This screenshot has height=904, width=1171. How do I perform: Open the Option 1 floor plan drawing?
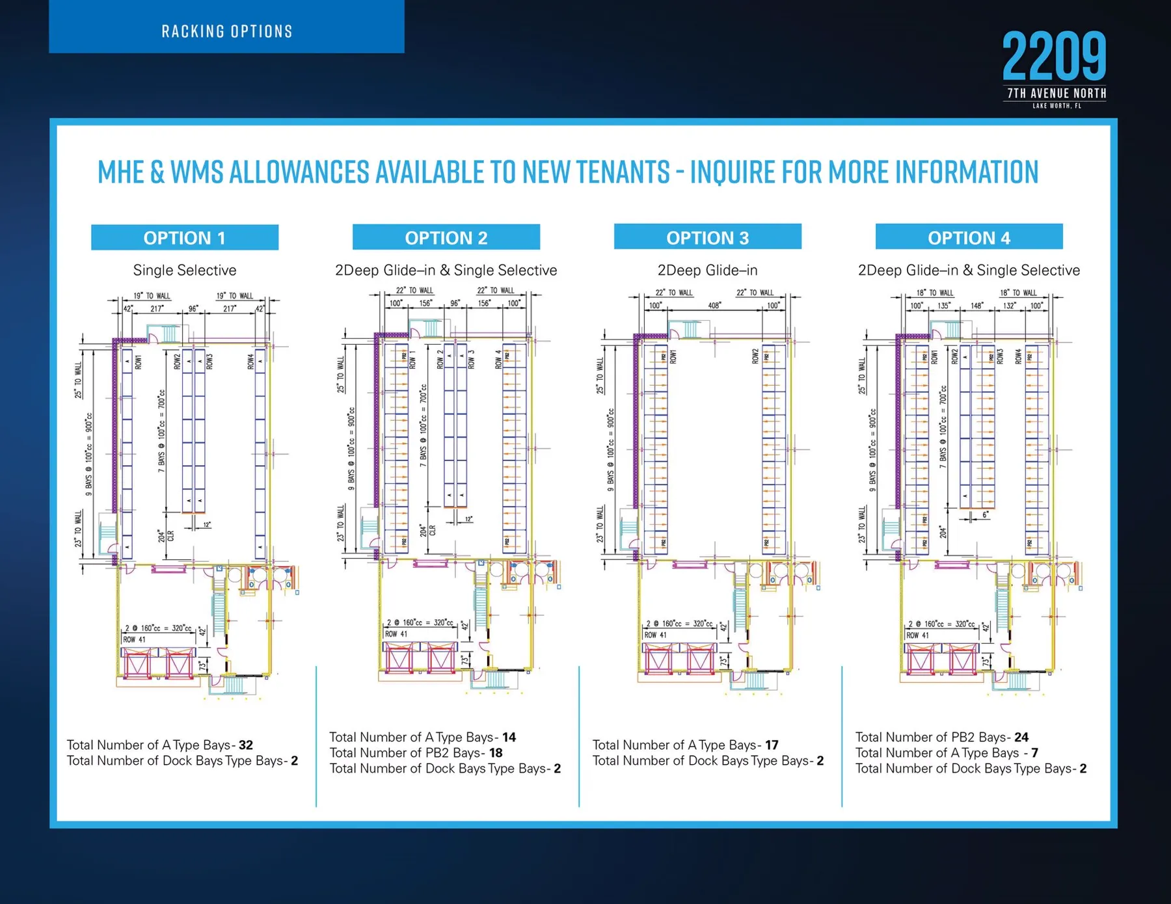pos(186,496)
